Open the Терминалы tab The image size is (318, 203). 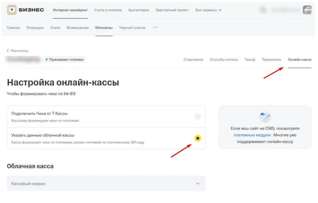point(271,60)
